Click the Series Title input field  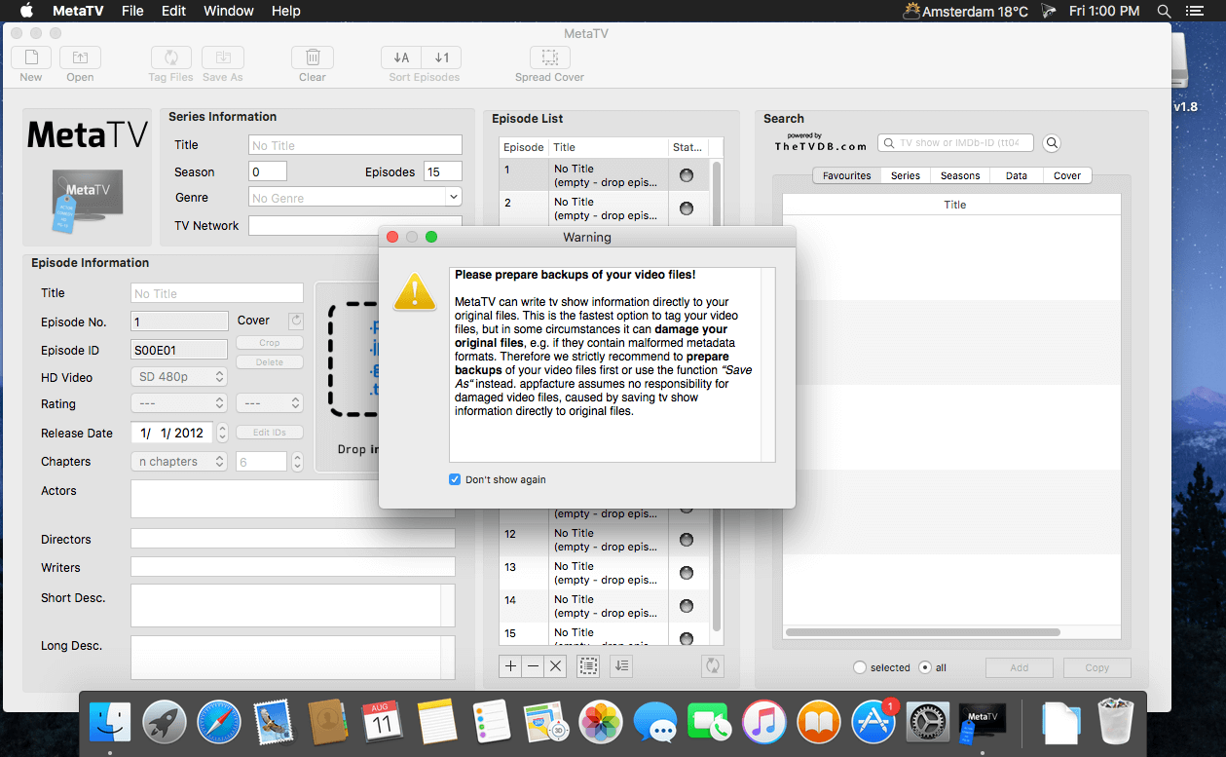point(355,145)
